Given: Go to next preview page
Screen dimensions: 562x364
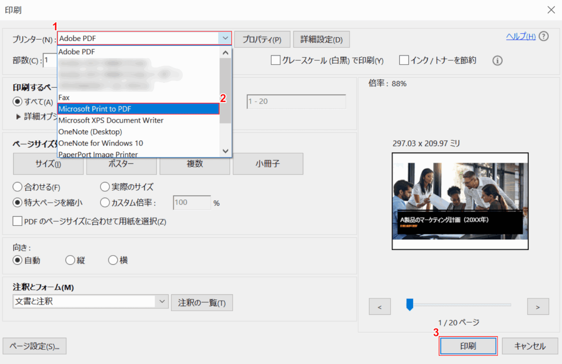Looking at the screenshot, I should click(x=538, y=307).
